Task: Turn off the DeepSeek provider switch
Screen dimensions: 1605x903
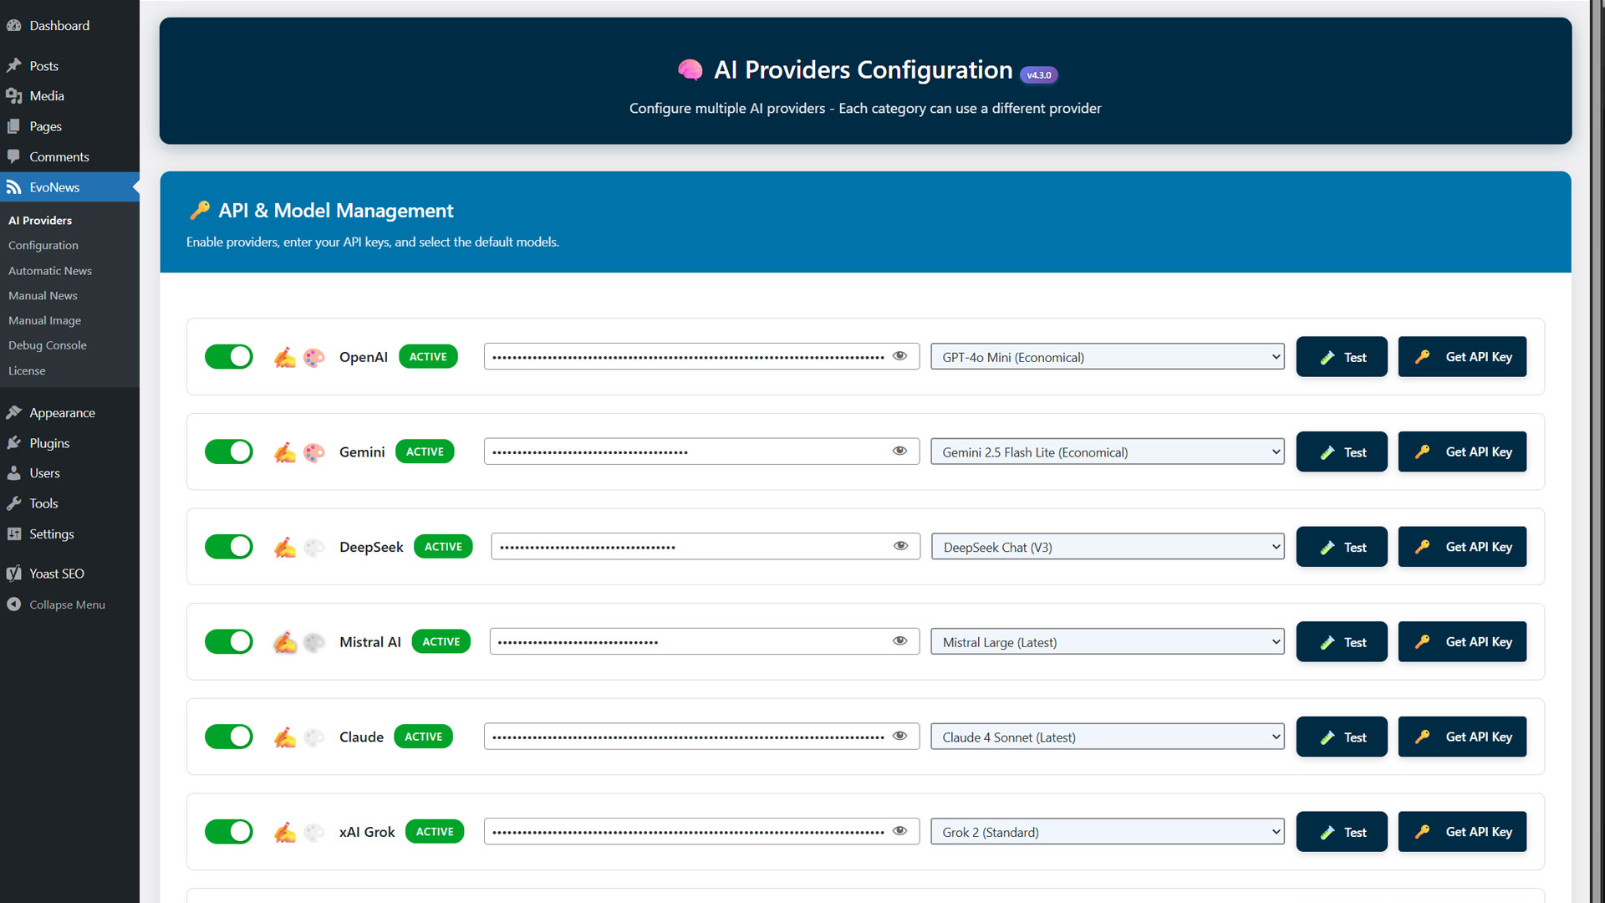Action: [229, 547]
